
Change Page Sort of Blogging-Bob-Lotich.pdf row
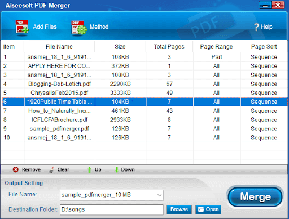pyautogui.click(x=264, y=84)
